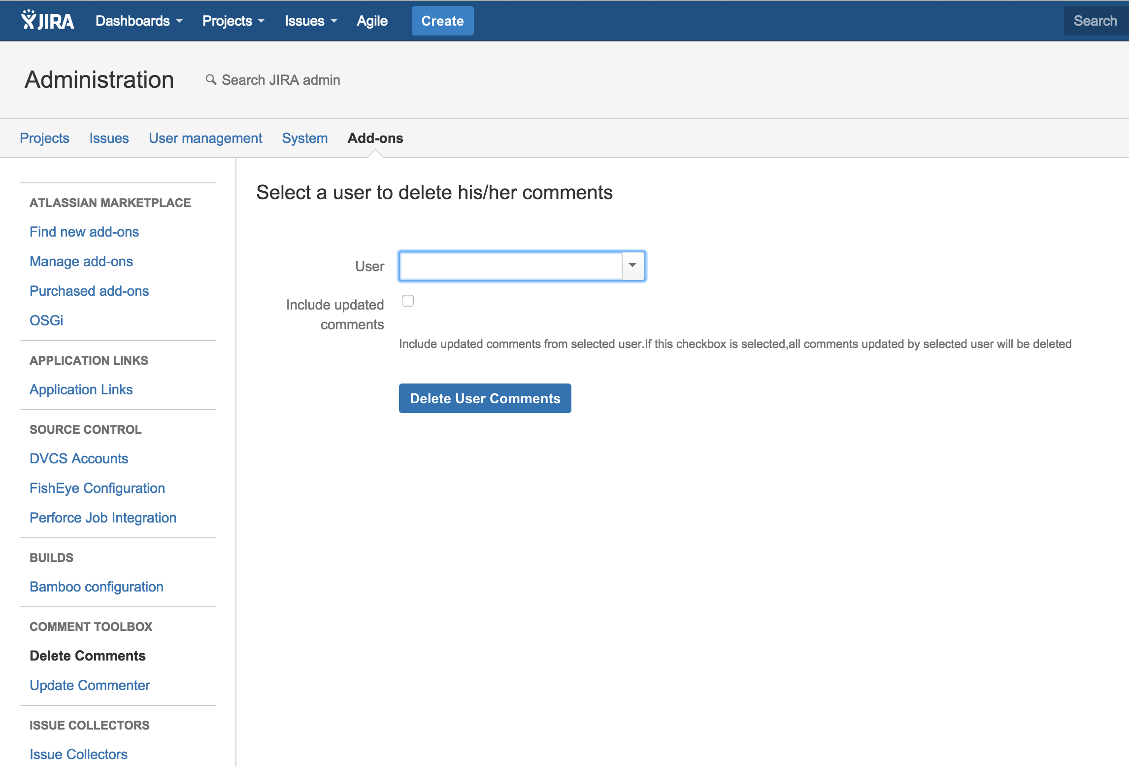The image size is (1129, 767).
Task: Switch to the Issues admin tab
Action: (109, 138)
